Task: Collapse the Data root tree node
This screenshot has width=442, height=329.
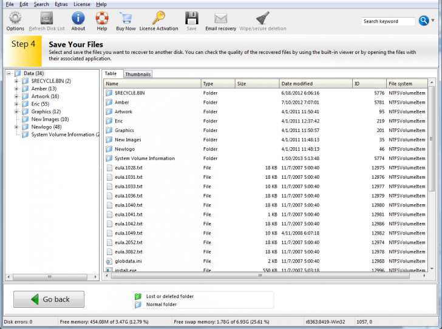Action: 8,73
